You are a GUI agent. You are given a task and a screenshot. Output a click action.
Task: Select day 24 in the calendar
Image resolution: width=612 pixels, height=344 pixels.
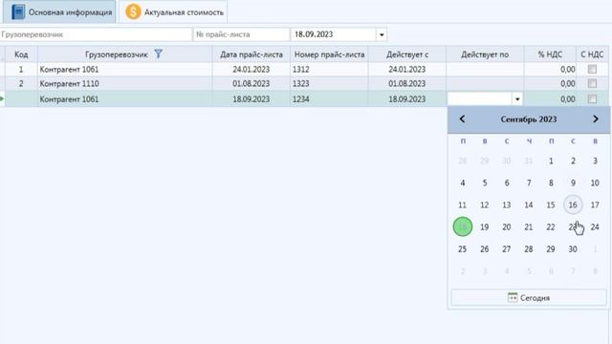click(595, 227)
